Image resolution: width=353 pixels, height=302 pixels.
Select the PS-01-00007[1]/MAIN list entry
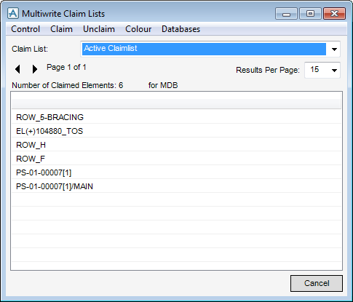pos(176,186)
